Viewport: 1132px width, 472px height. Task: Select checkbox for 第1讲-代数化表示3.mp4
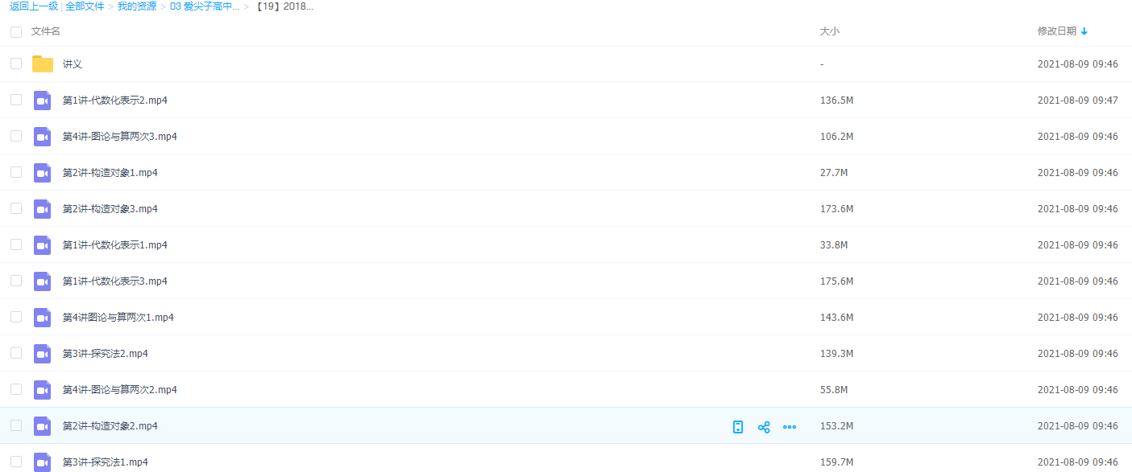[16, 281]
